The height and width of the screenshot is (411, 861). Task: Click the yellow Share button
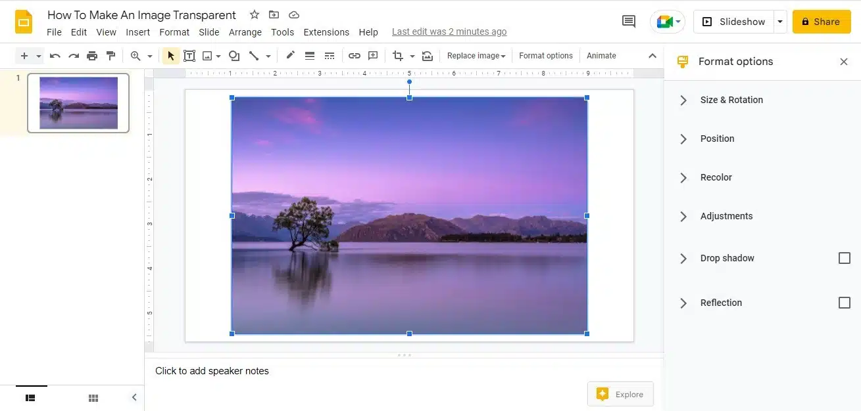(821, 22)
